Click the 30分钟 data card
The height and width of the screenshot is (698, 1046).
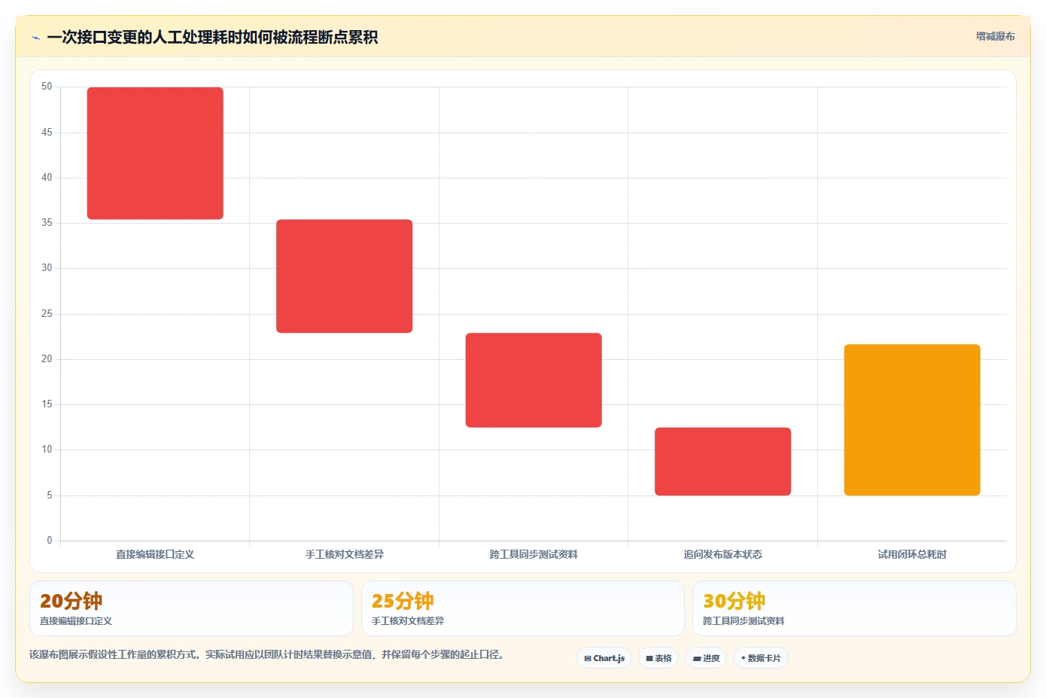tap(854, 608)
